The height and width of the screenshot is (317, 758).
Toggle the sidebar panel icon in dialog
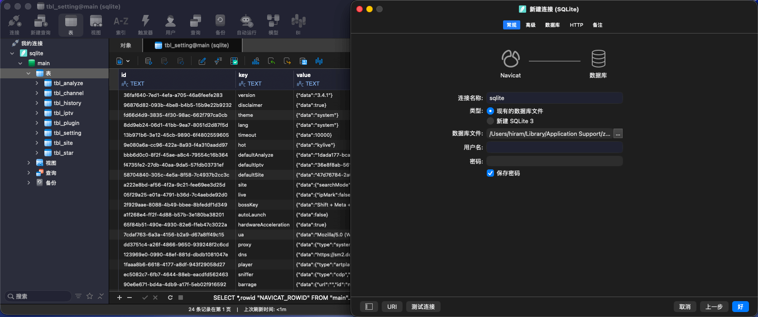pos(369,307)
